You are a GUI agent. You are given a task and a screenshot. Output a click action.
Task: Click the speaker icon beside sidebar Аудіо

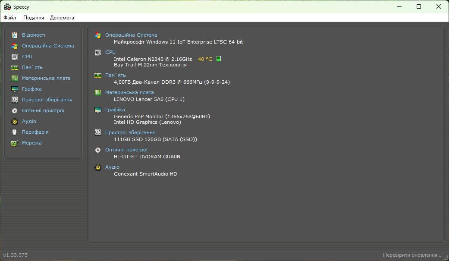pos(15,122)
